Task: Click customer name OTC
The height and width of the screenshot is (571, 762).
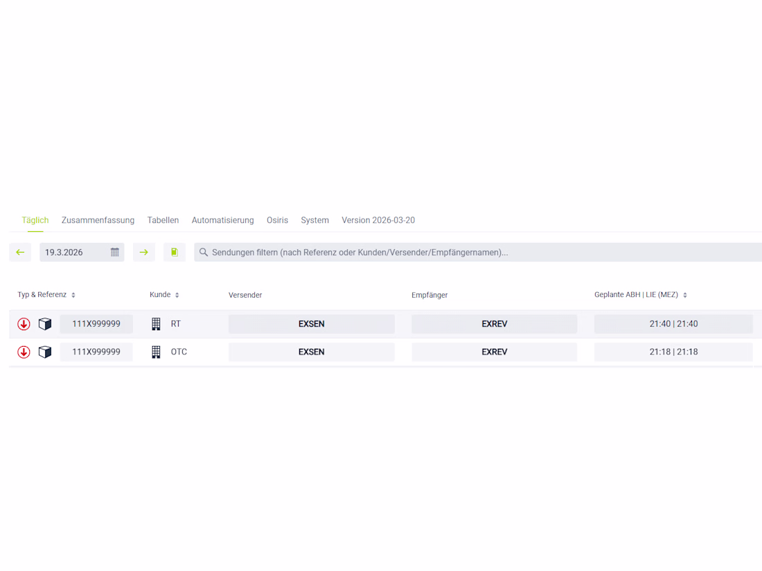Action: pyautogui.click(x=179, y=352)
